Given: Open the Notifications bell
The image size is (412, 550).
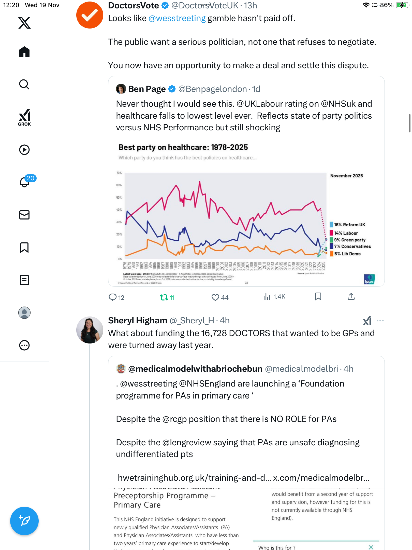Looking at the screenshot, I should point(25,182).
